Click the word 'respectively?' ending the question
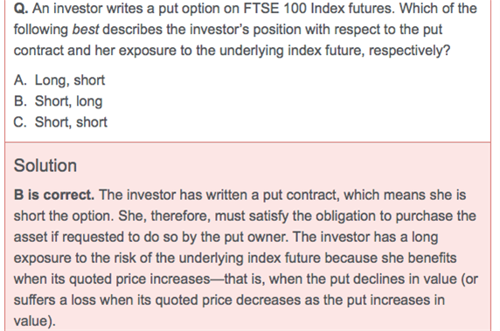Viewport: 500px width, 331px height. coord(409,51)
